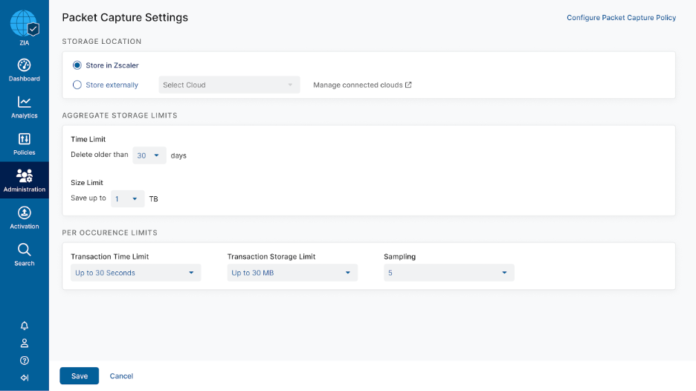Open Configure Packet Capture Policy link
This screenshot has height=391, width=696.
click(621, 18)
